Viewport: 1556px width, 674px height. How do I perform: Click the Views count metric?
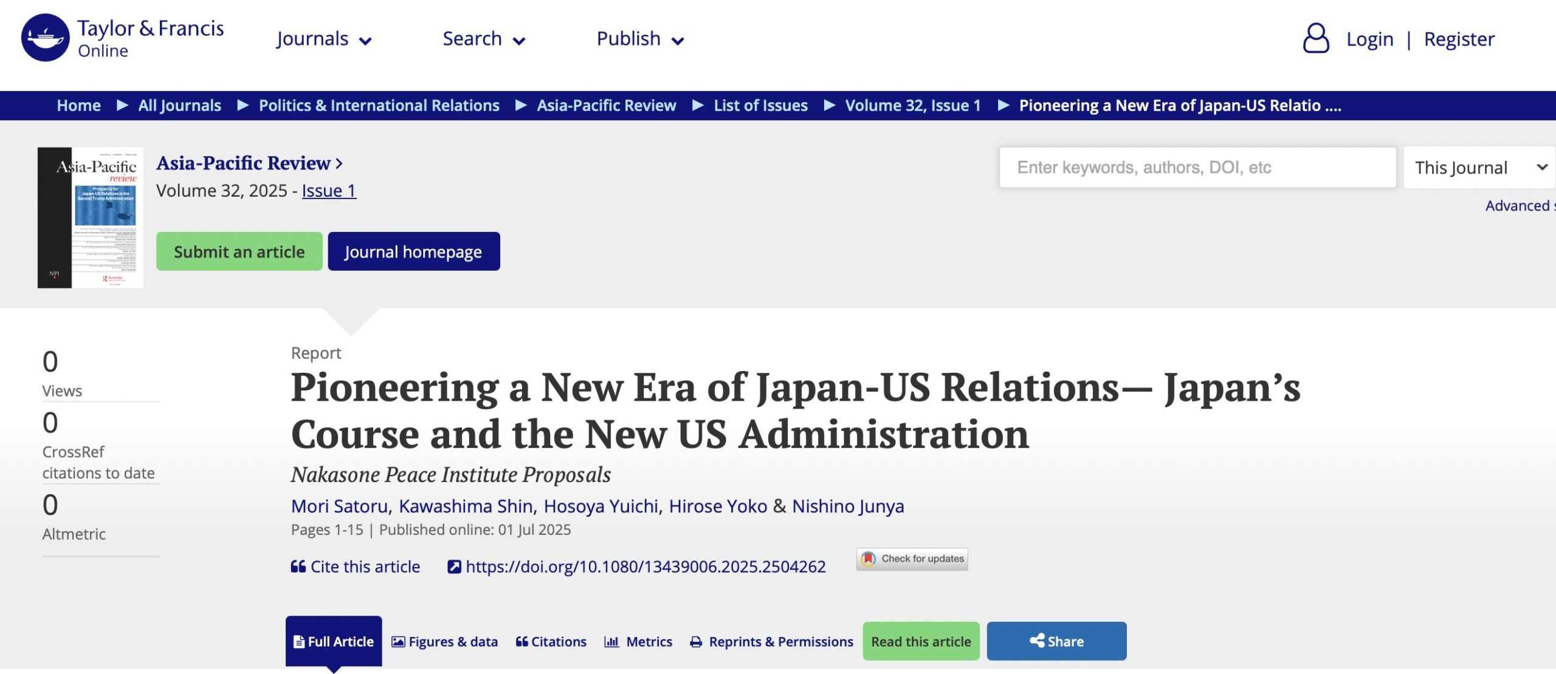[x=50, y=362]
